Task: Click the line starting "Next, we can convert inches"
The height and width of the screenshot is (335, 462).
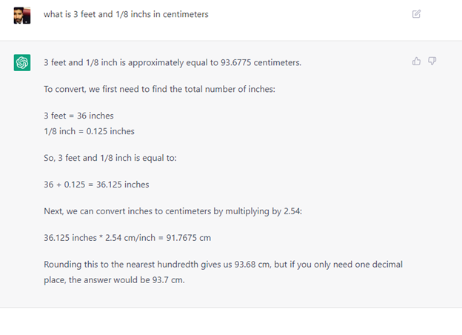Action: [173, 211]
